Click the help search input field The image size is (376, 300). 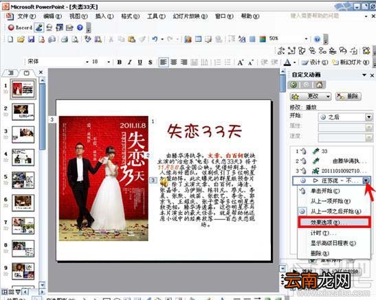click(325, 16)
